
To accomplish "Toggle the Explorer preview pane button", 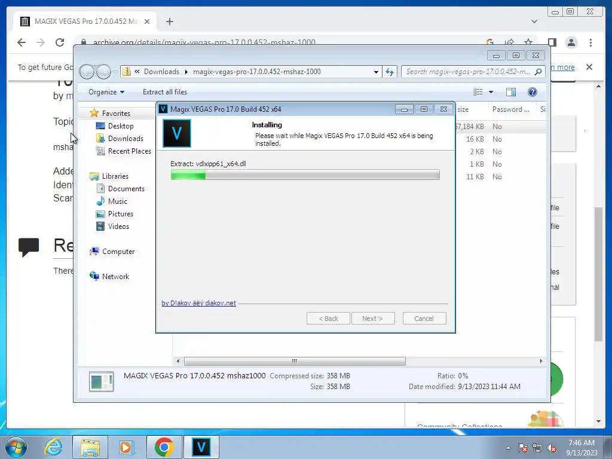I will pos(510,92).
